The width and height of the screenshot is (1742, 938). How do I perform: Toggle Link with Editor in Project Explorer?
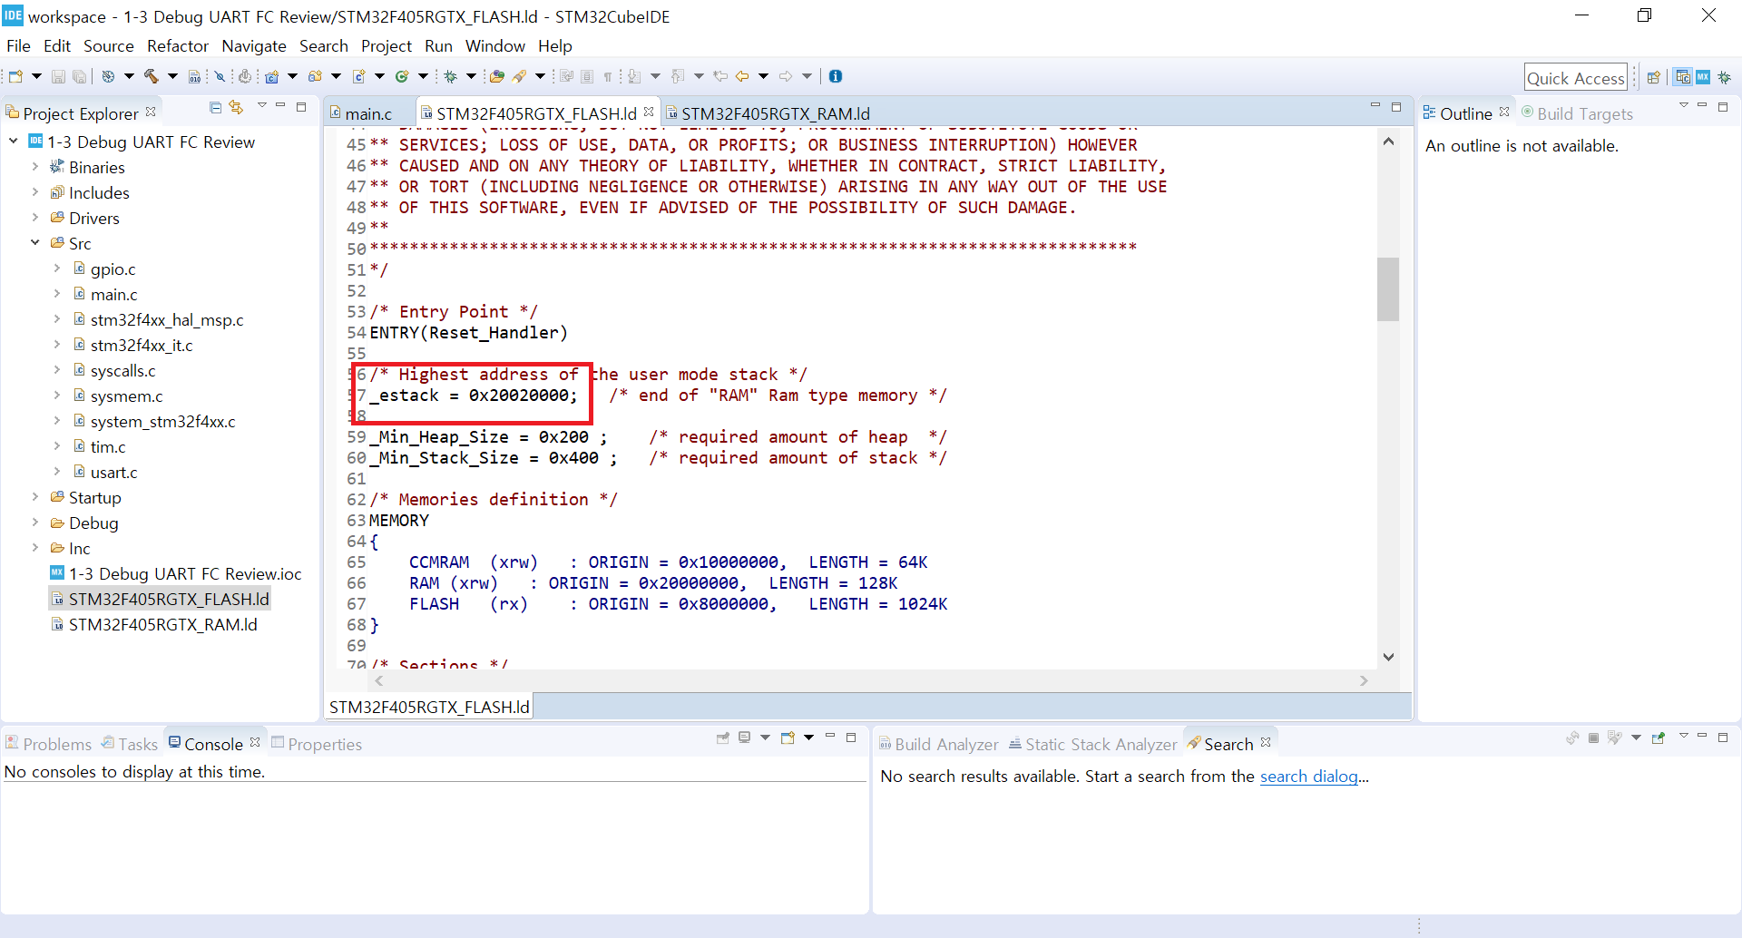237,107
